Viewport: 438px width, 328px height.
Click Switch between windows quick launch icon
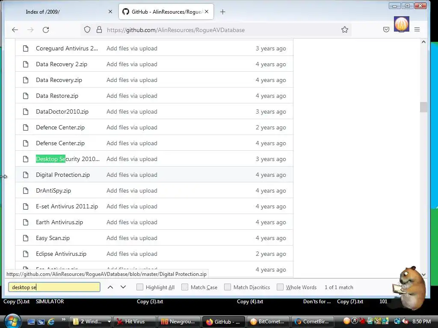41,322
